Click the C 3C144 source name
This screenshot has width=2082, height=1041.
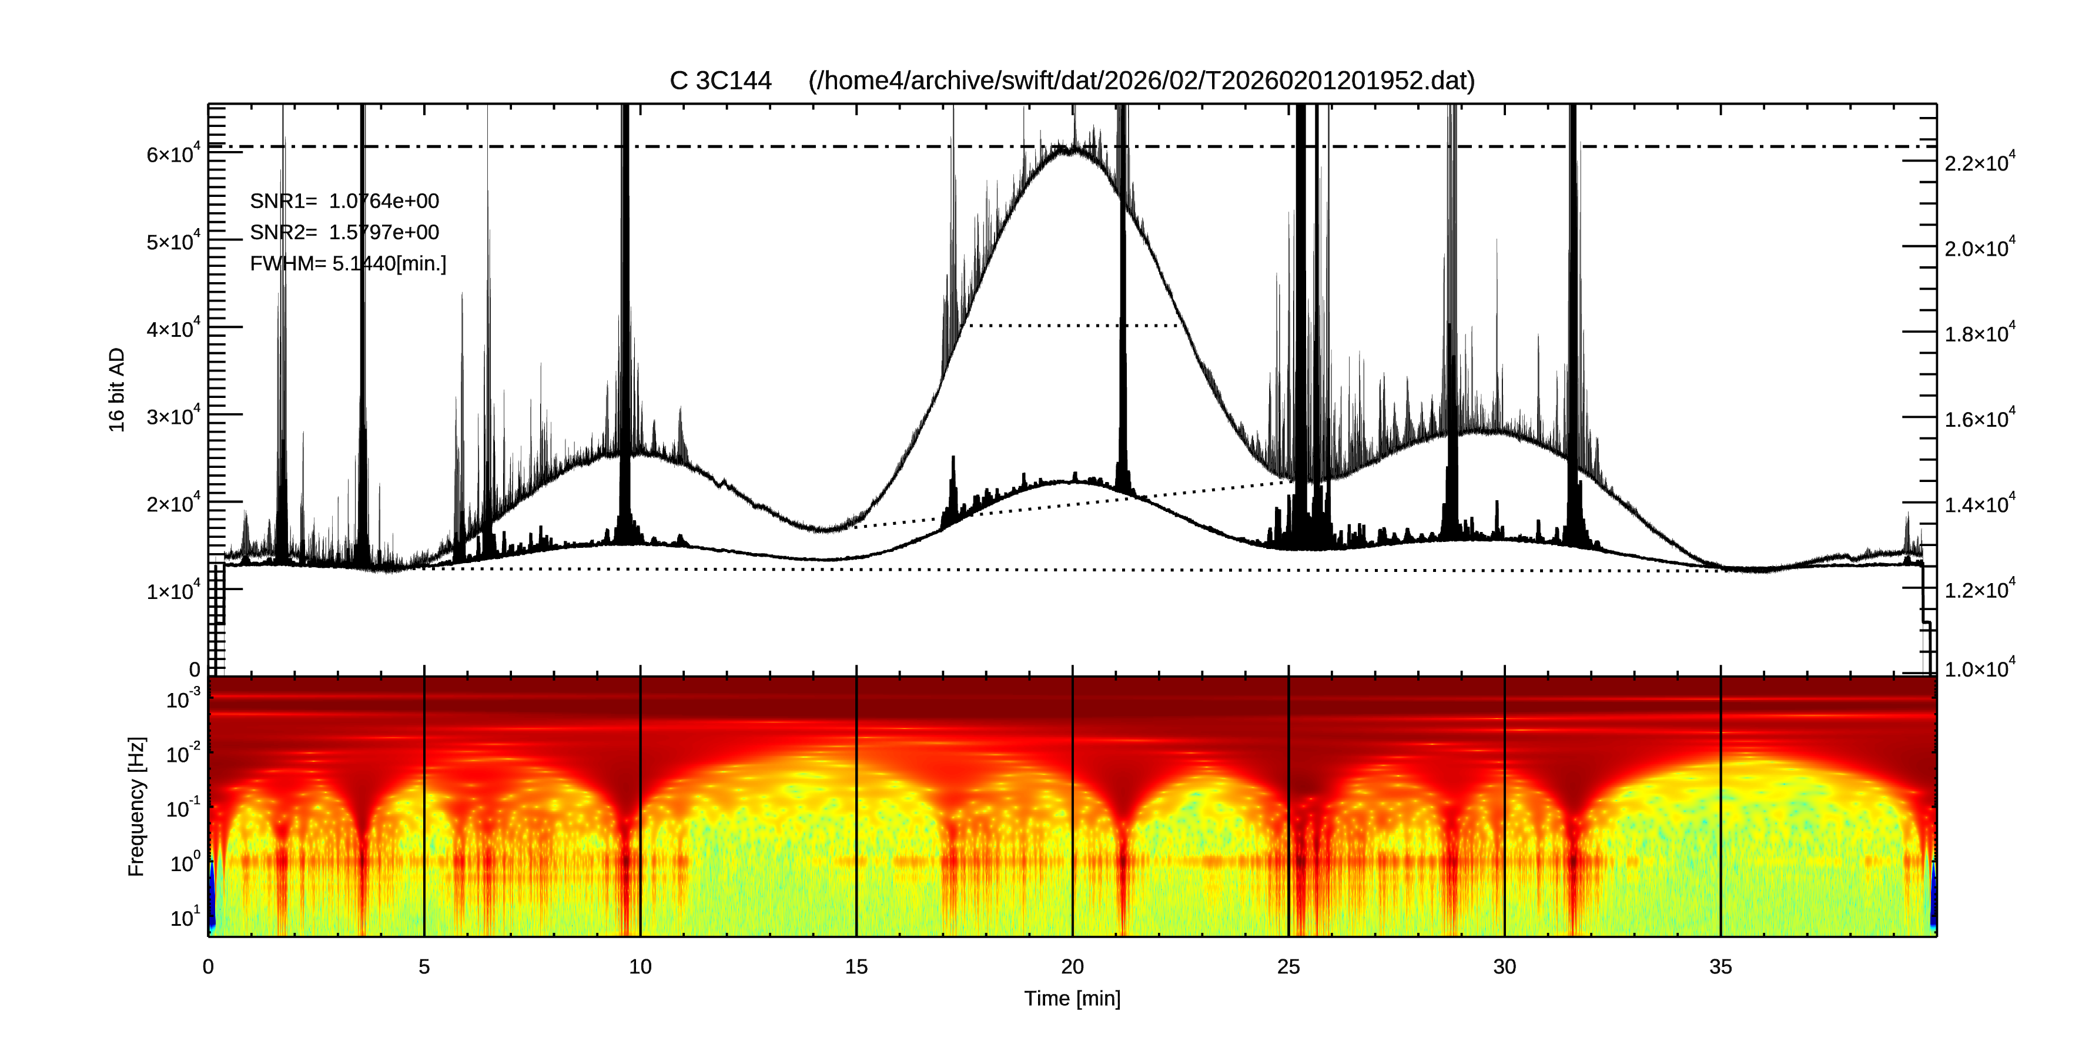click(720, 81)
